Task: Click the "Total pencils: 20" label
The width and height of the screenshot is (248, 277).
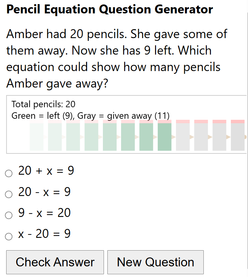Action: coord(44,104)
